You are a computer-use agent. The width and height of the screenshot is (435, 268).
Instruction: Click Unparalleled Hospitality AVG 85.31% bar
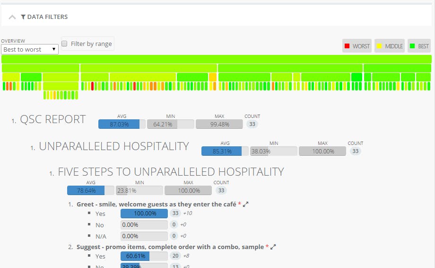pos(225,151)
